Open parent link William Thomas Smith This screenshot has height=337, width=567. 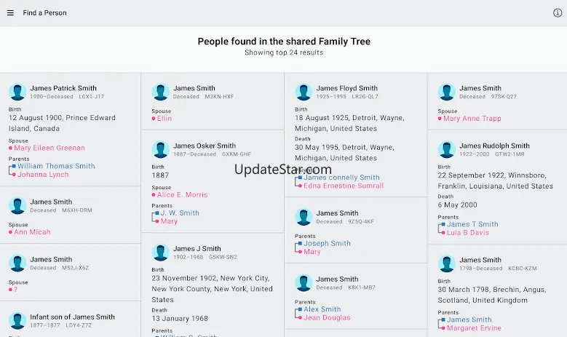click(56, 166)
